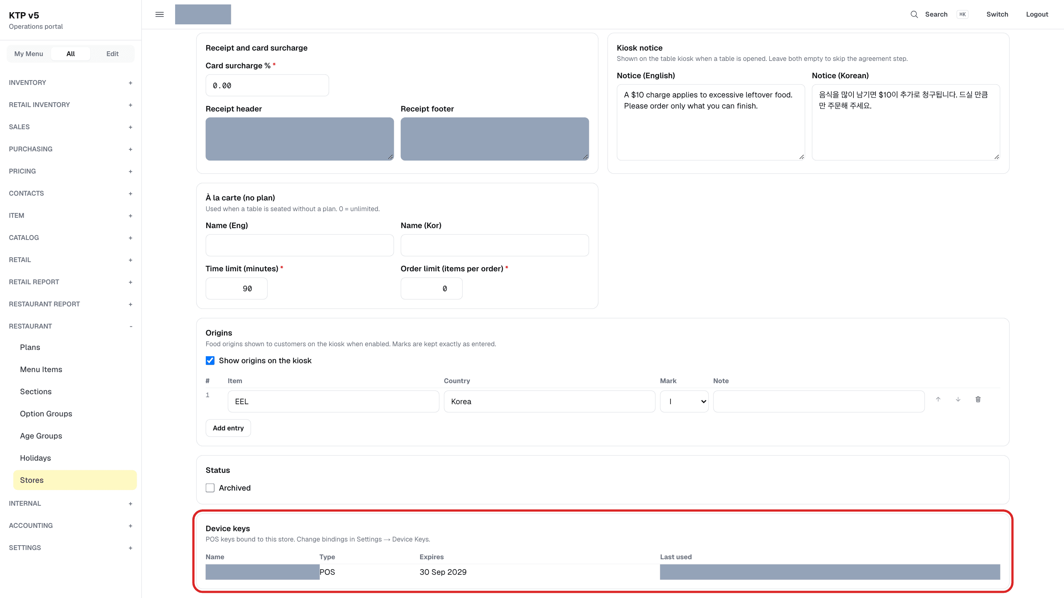Image resolution: width=1064 pixels, height=598 pixels.
Task: Toggle the hamburger sidebar menu icon
Action: click(x=160, y=14)
